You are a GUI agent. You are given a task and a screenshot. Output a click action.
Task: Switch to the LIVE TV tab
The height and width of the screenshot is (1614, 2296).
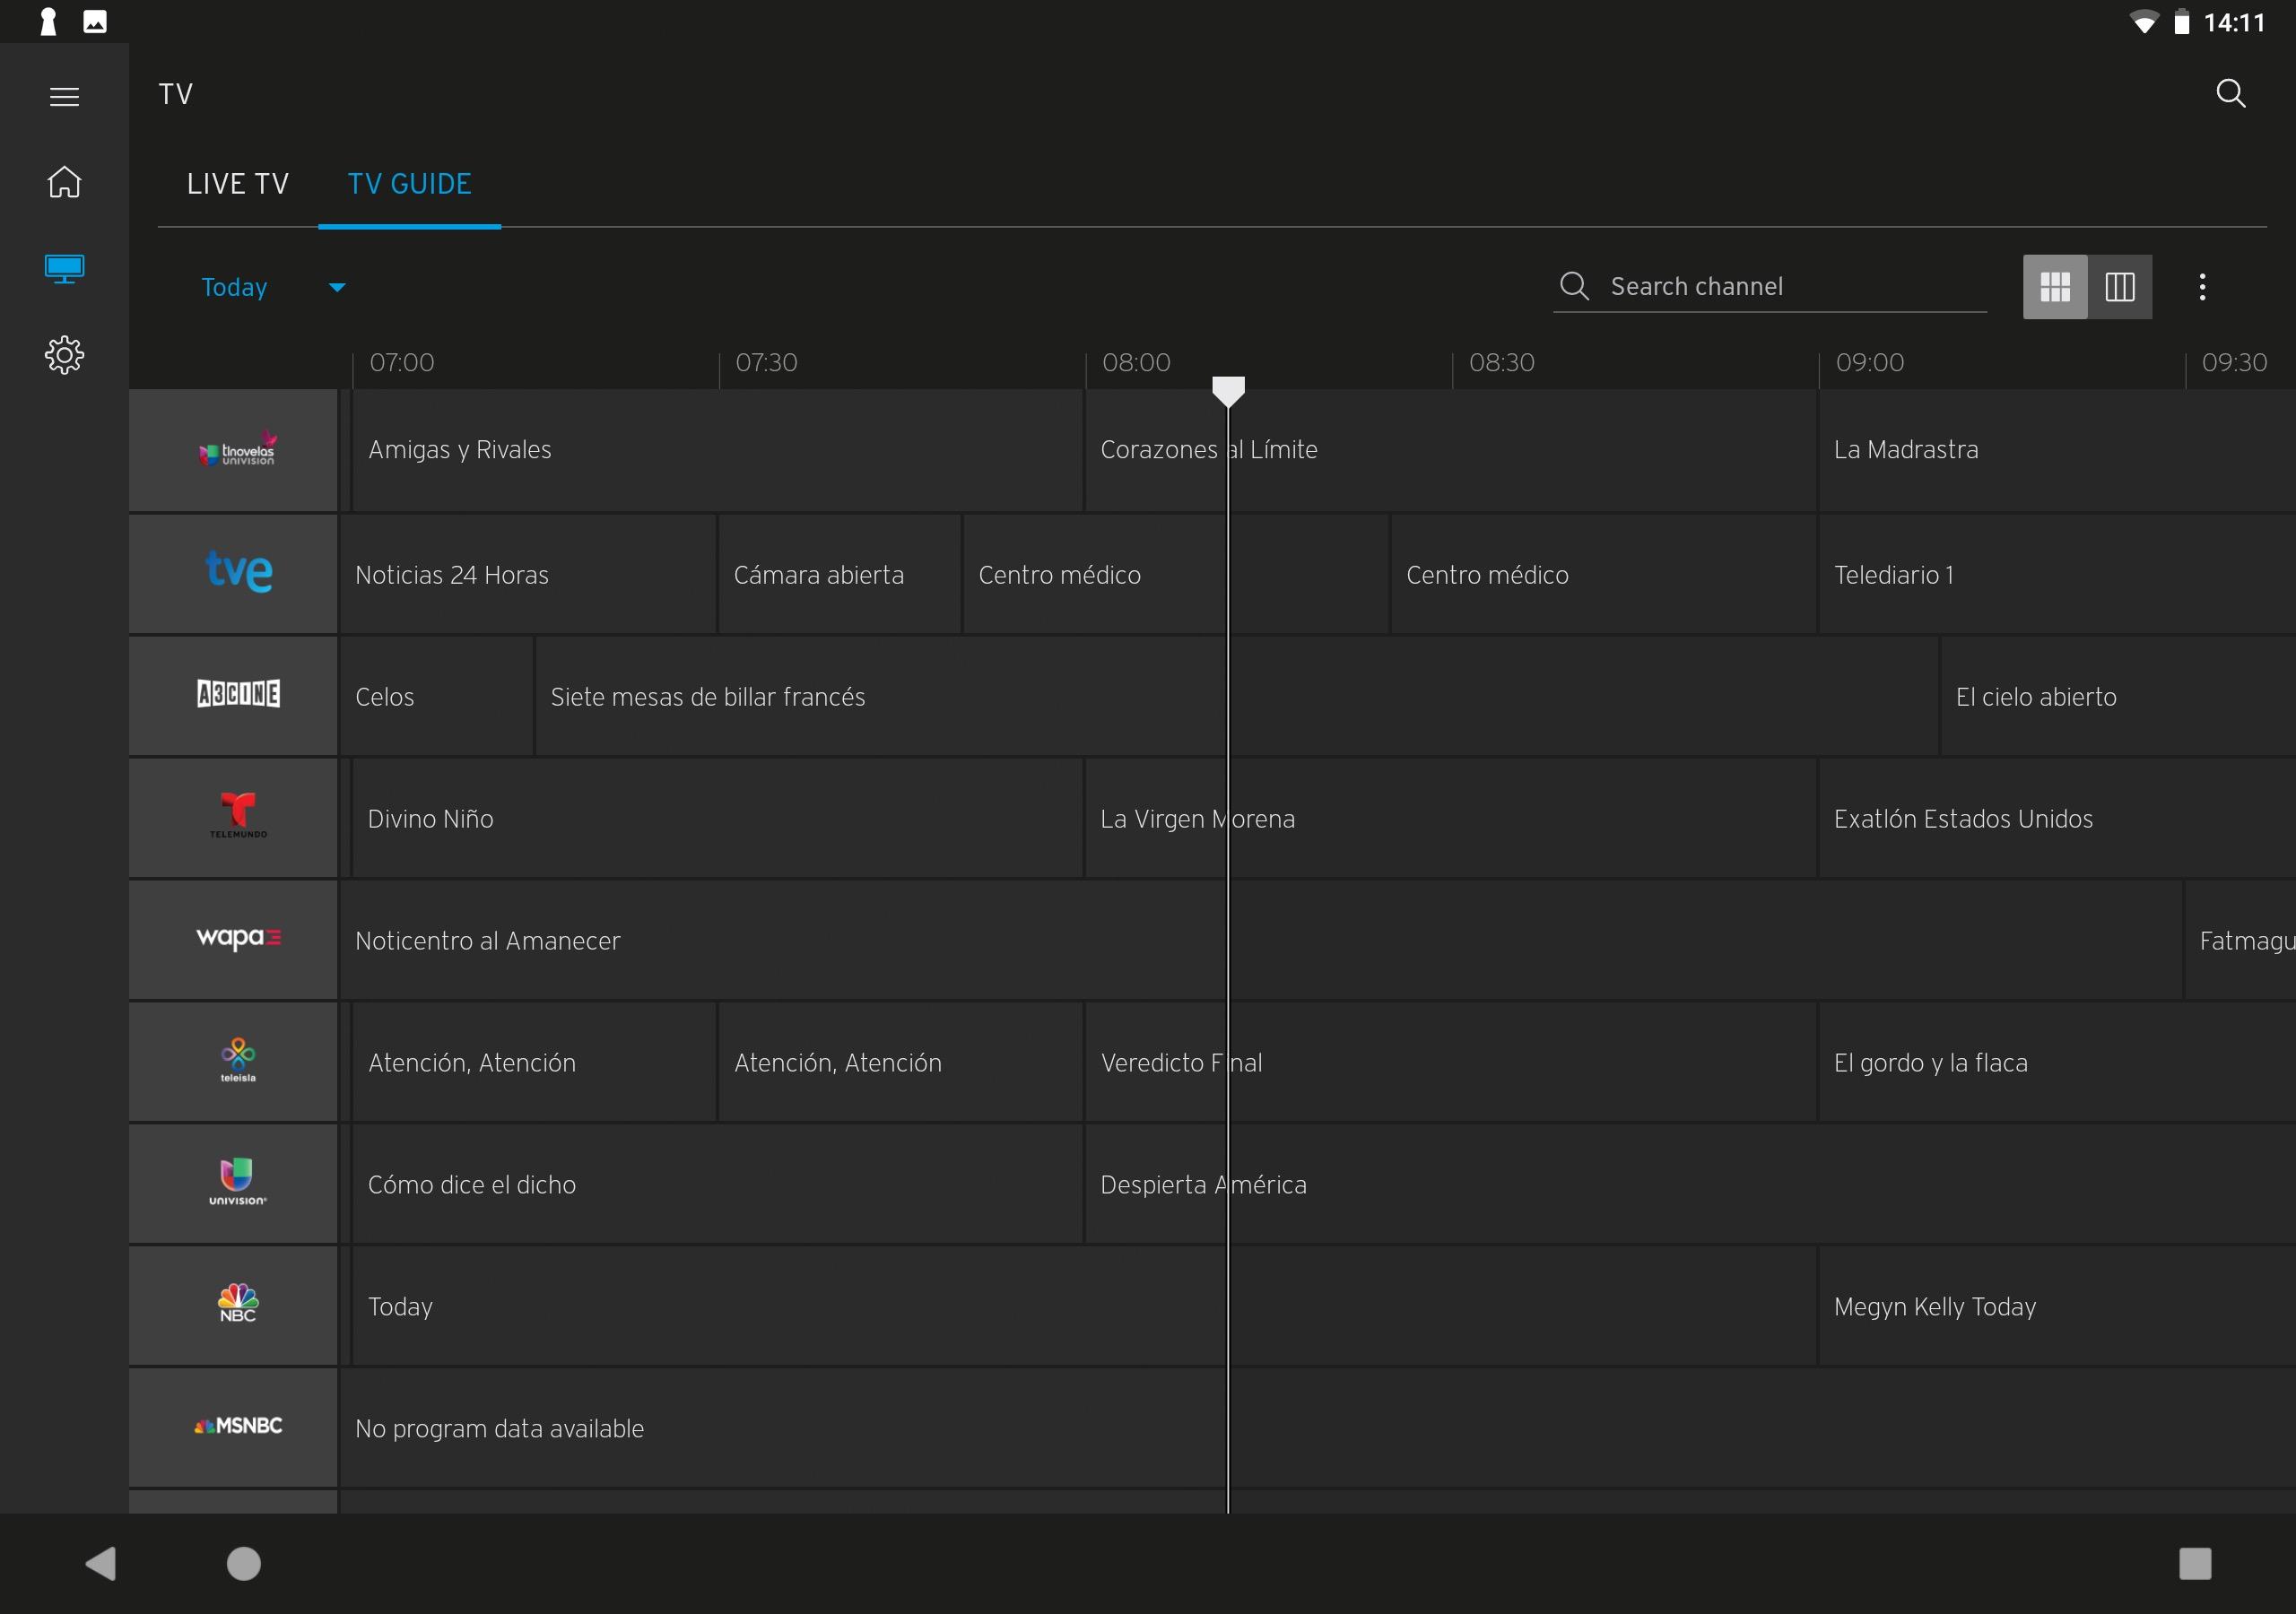coord(238,184)
